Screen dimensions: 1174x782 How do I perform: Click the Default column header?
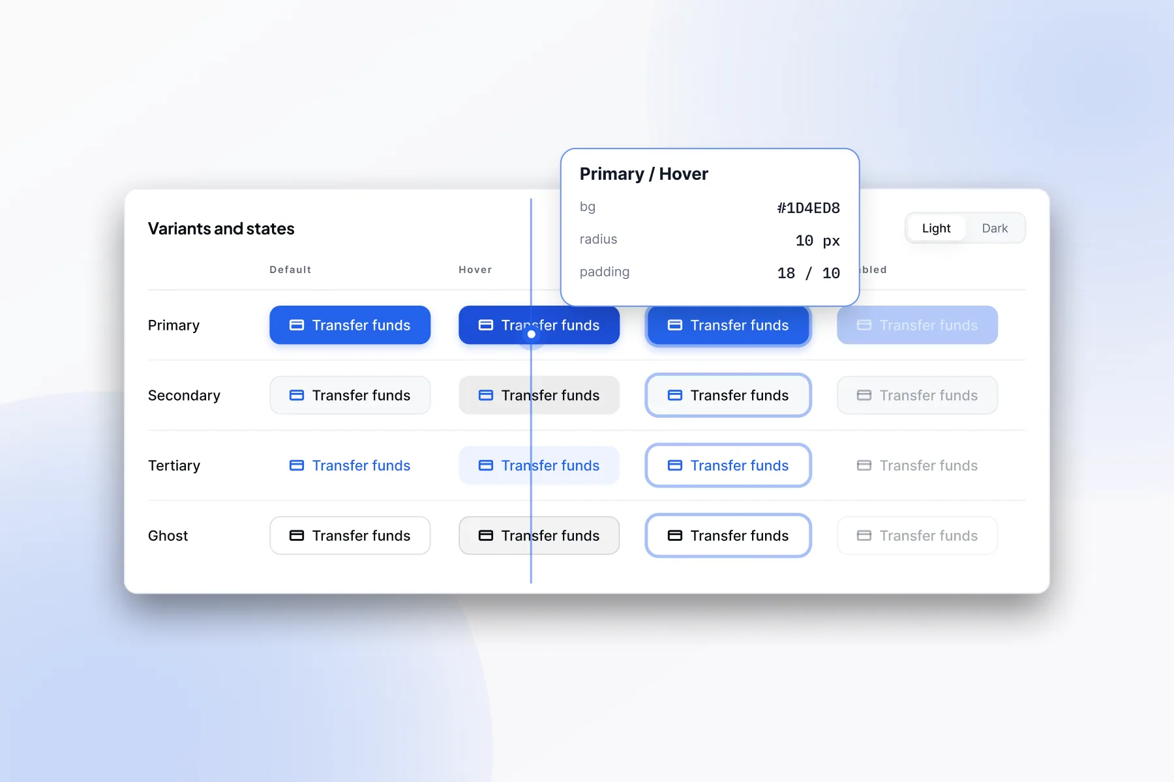point(290,270)
